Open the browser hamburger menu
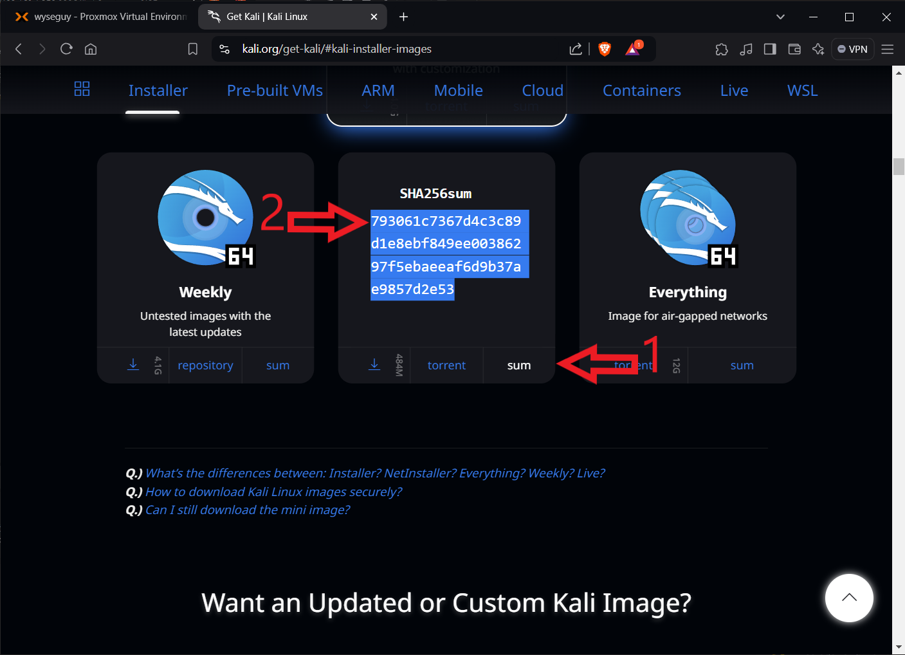The width and height of the screenshot is (905, 655). point(888,49)
